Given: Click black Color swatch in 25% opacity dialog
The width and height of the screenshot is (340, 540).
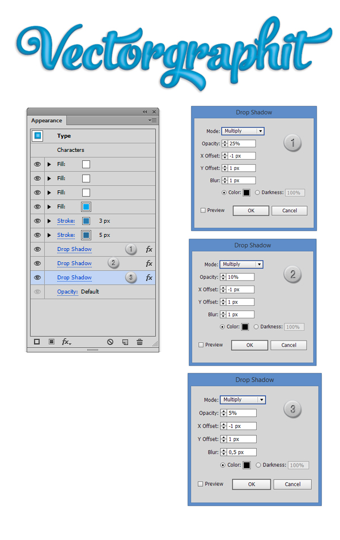Looking at the screenshot, I should tap(246, 193).
